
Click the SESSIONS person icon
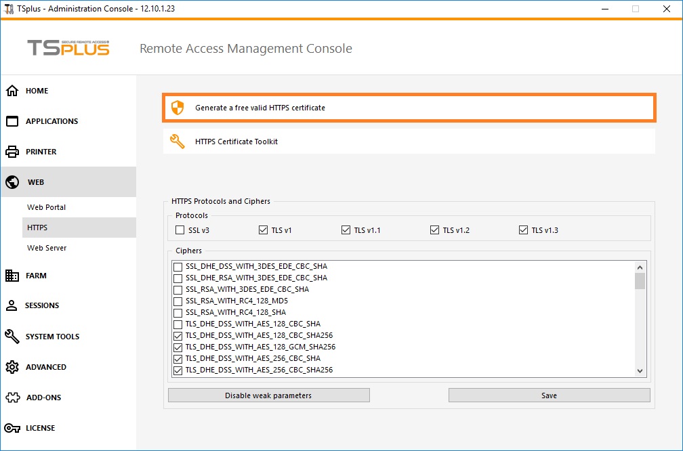pos(11,305)
